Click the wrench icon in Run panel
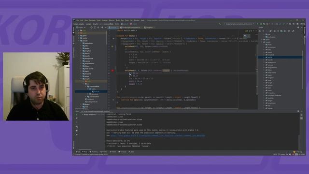This screenshot has width=309, height=174. tap(76, 118)
